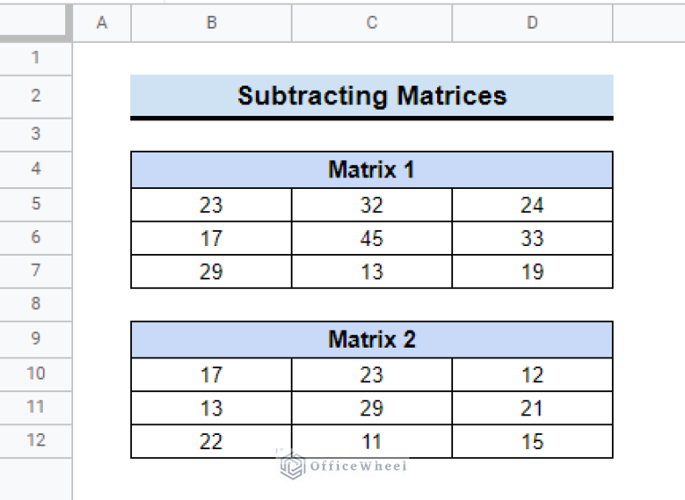Select row 7 header
The width and height of the screenshot is (685, 500).
click(x=36, y=270)
